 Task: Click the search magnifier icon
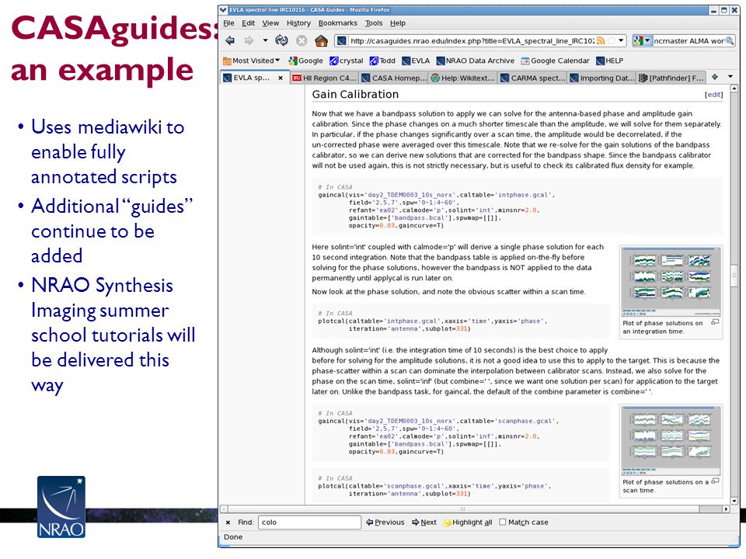730,41
